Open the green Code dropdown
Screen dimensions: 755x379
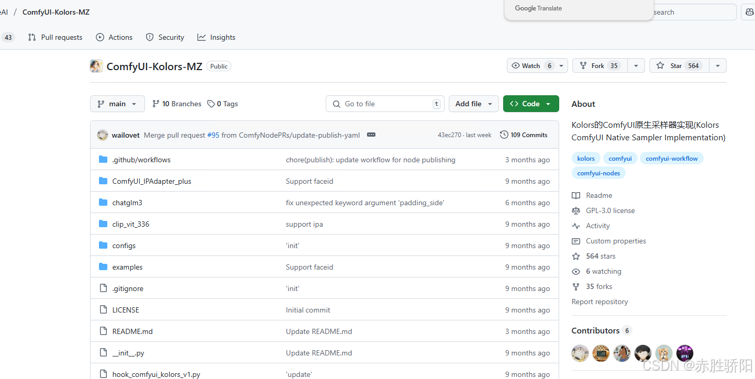tap(531, 104)
